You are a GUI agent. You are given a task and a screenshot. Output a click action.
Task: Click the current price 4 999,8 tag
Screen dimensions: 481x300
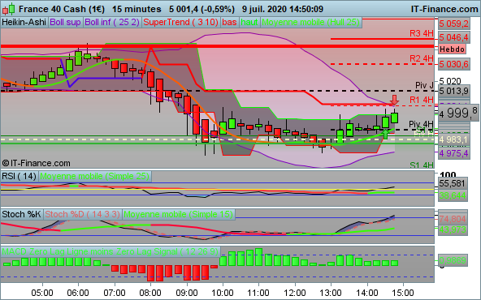pyautogui.click(x=458, y=113)
